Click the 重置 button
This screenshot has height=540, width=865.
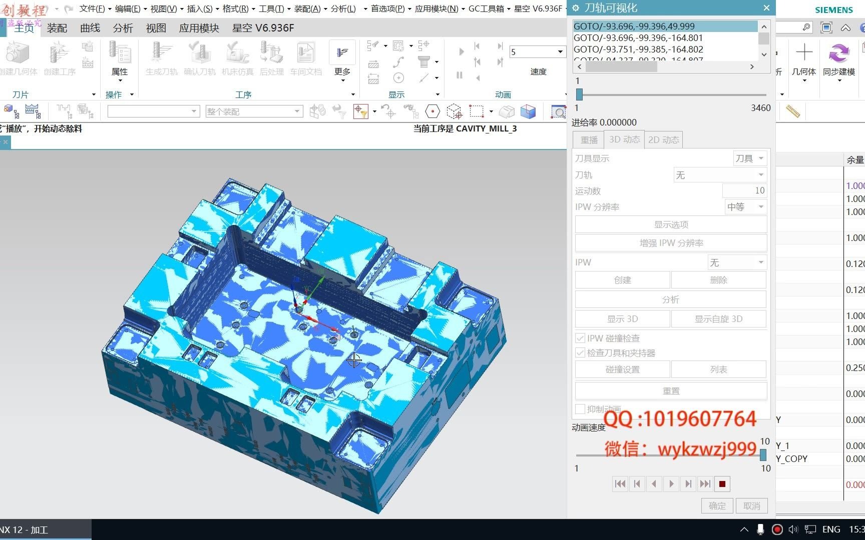671,391
